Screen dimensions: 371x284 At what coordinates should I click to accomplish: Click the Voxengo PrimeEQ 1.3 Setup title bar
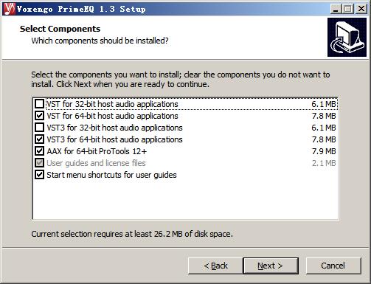(172, 9)
